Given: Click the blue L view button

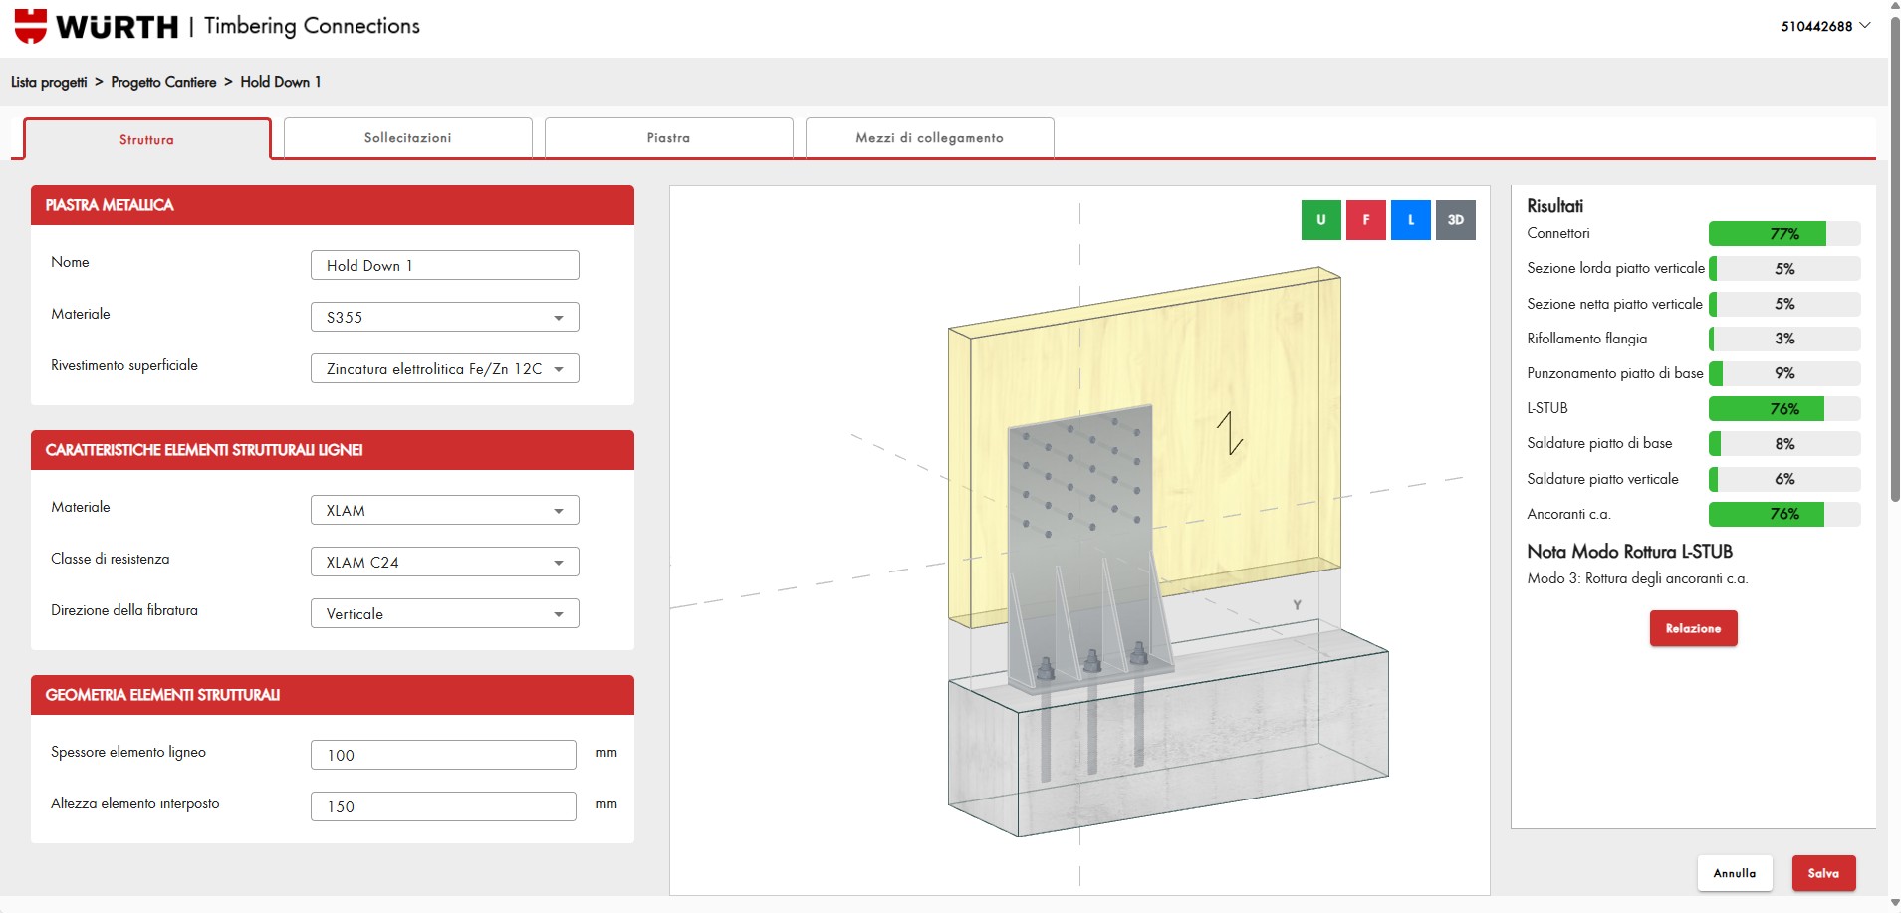Looking at the screenshot, I should [1410, 220].
